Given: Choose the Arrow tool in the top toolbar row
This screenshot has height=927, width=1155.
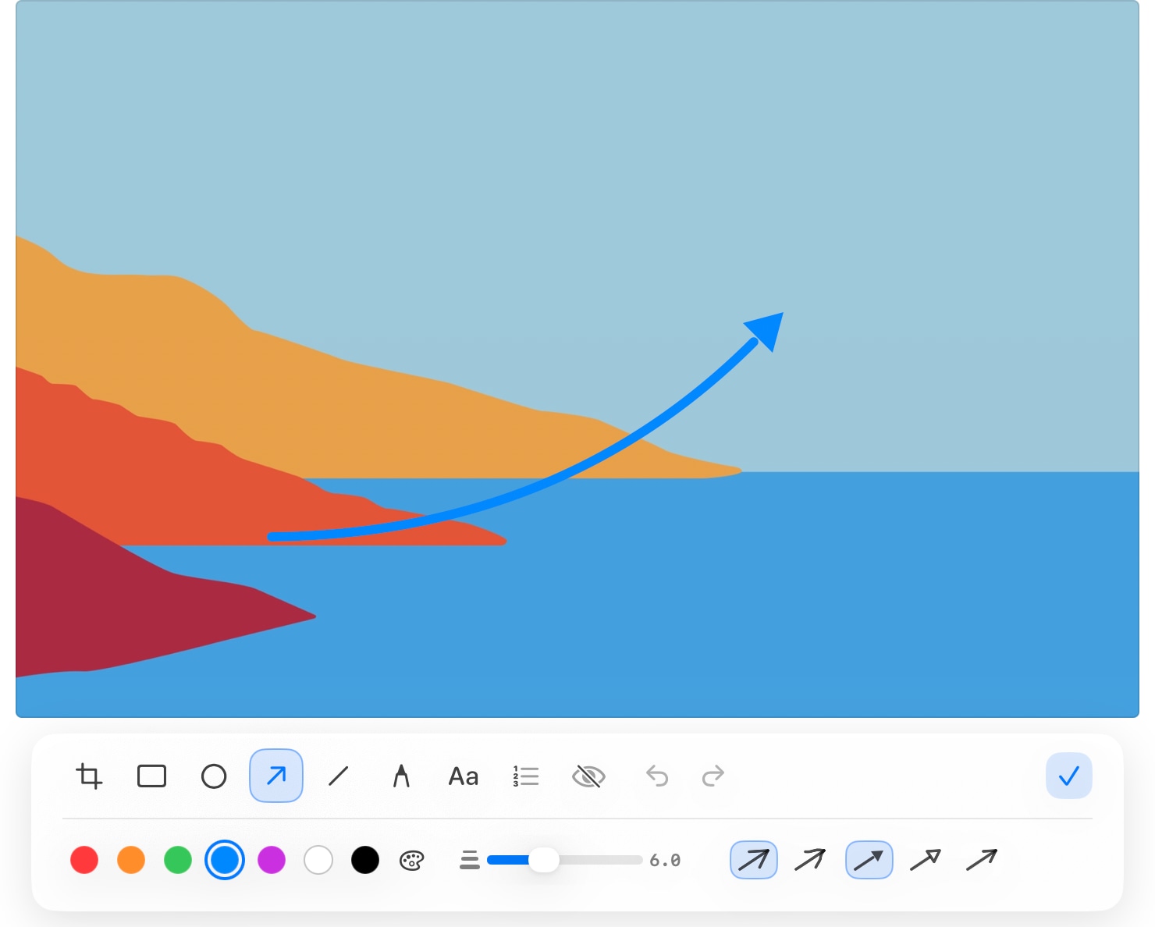Looking at the screenshot, I should point(276,776).
